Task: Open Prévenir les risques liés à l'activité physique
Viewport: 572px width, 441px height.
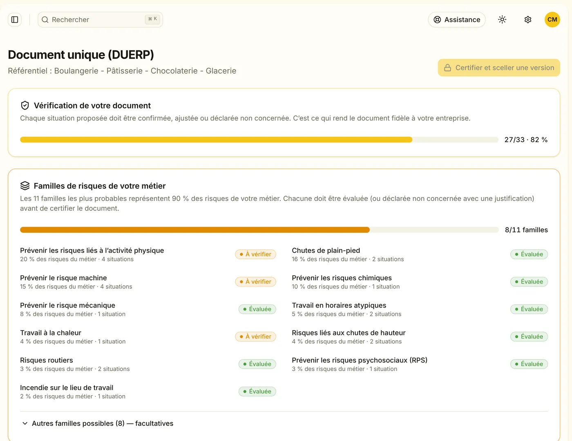Action: [x=148, y=254]
